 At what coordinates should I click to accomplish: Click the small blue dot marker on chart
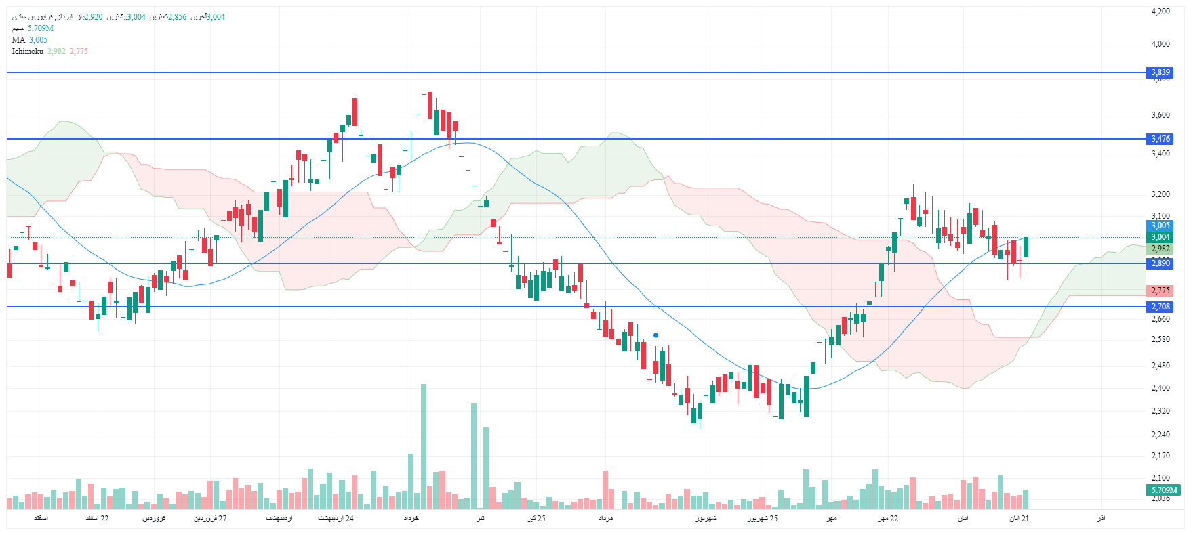pos(655,335)
